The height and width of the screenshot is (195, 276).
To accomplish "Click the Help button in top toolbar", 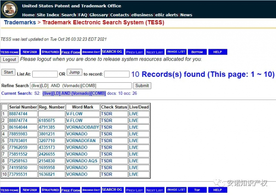I will [x=218, y=52].
